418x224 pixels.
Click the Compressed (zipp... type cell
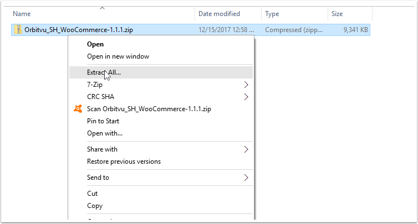pos(294,30)
